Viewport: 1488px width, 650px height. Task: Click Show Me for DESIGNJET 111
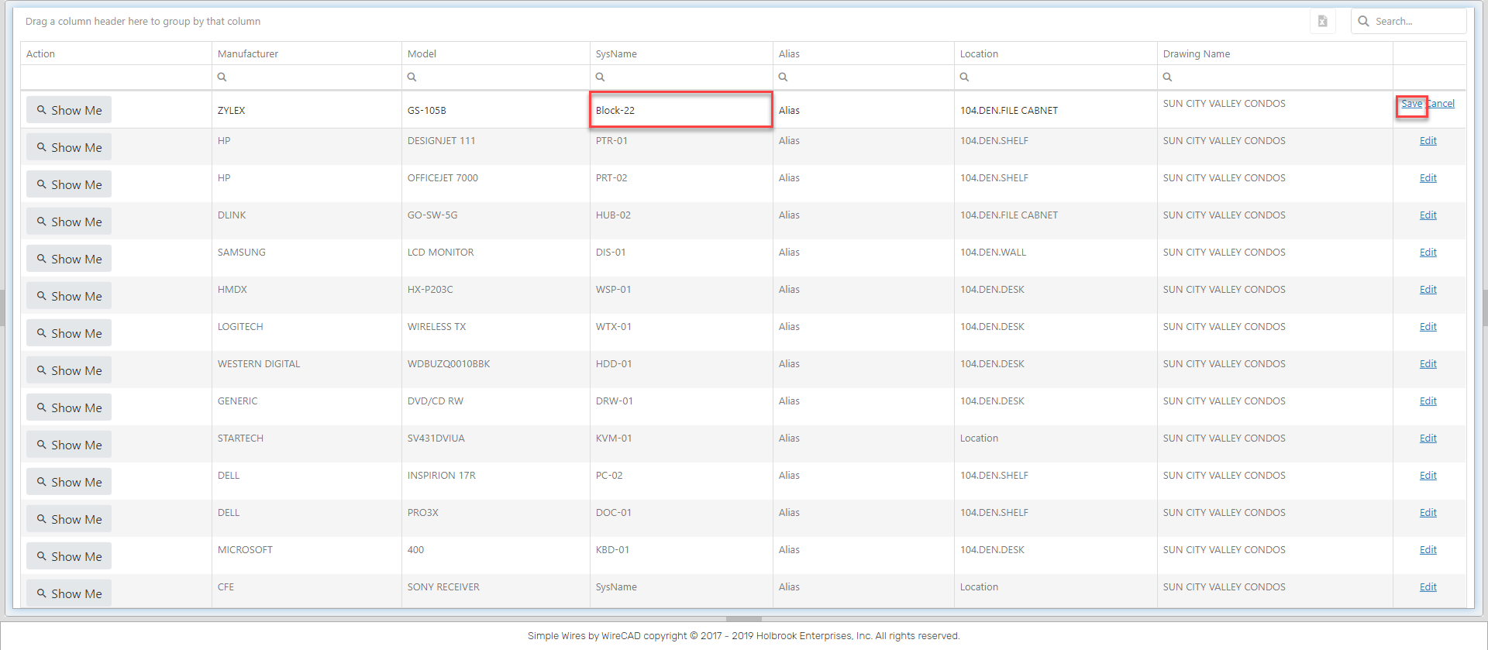[69, 147]
